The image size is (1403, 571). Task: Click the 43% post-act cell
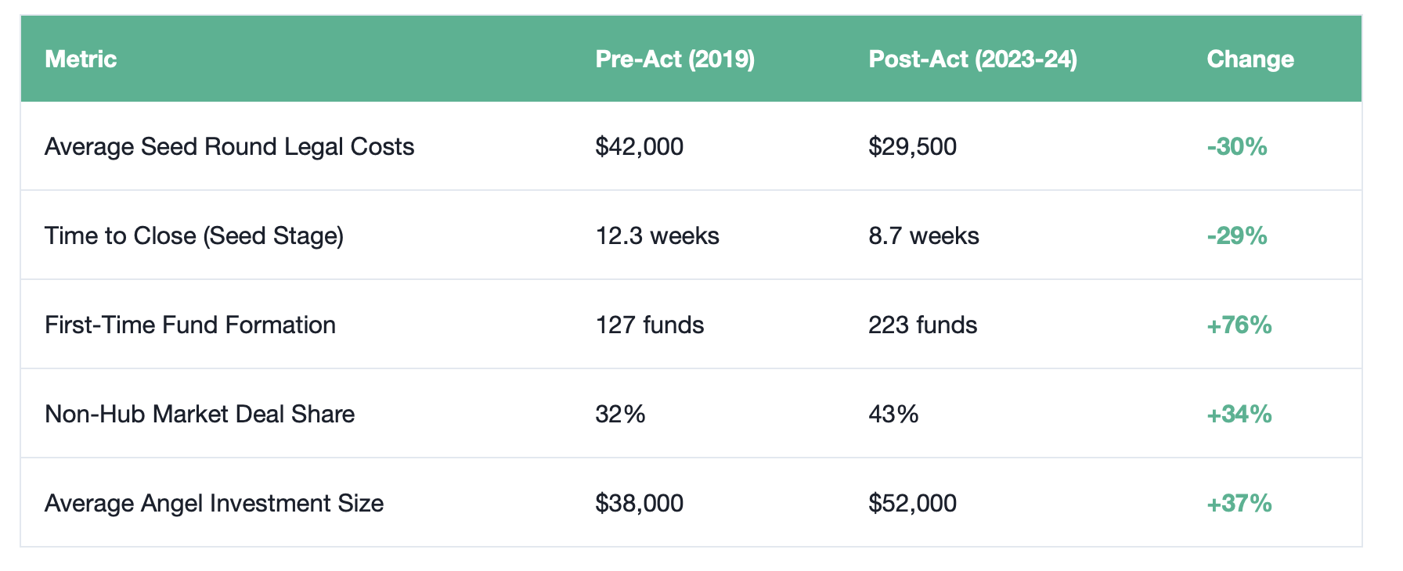point(893,415)
